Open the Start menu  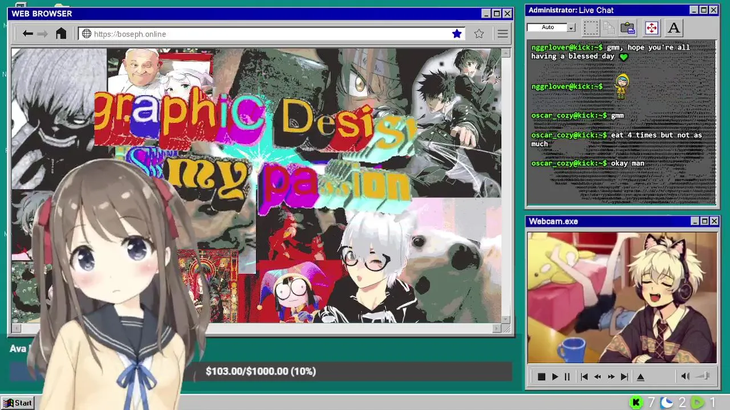point(18,403)
